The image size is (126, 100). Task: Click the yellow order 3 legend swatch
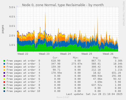click(x=4, y=70)
